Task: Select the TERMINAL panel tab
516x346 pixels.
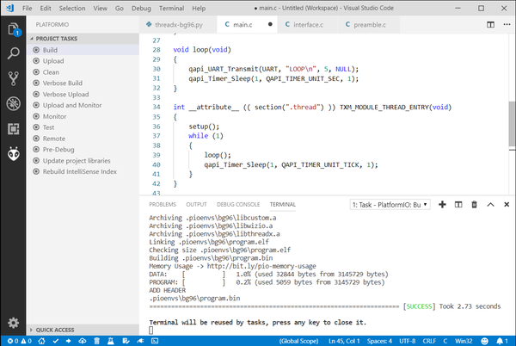Action: click(x=283, y=205)
